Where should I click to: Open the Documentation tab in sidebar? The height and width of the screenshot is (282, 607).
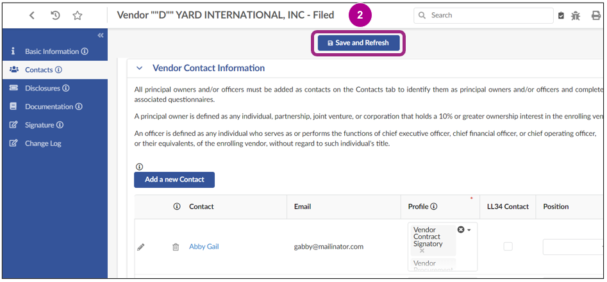coord(49,106)
